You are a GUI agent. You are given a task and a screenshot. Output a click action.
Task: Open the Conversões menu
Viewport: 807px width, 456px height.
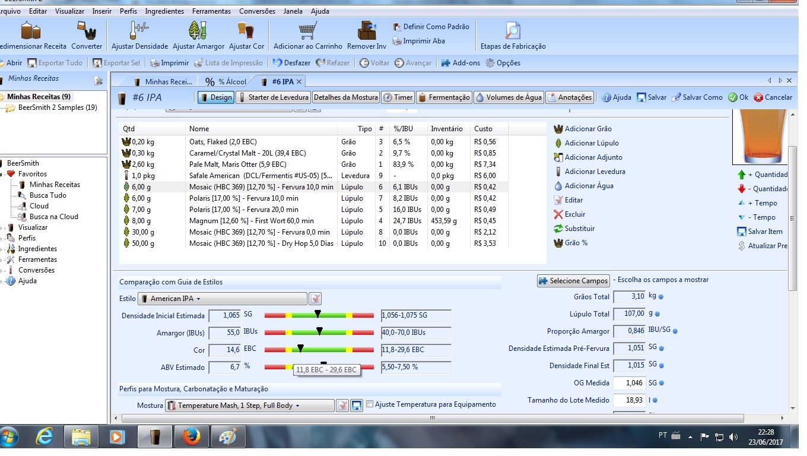click(x=257, y=11)
